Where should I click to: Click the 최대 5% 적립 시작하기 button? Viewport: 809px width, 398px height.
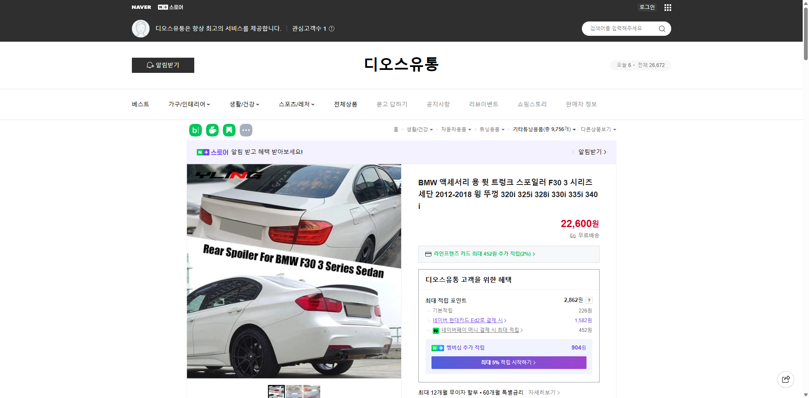[x=508, y=363]
